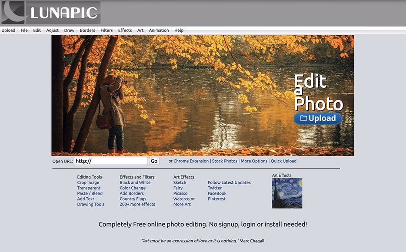
Task: Click the Open URL input field
Action: (111, 161)
